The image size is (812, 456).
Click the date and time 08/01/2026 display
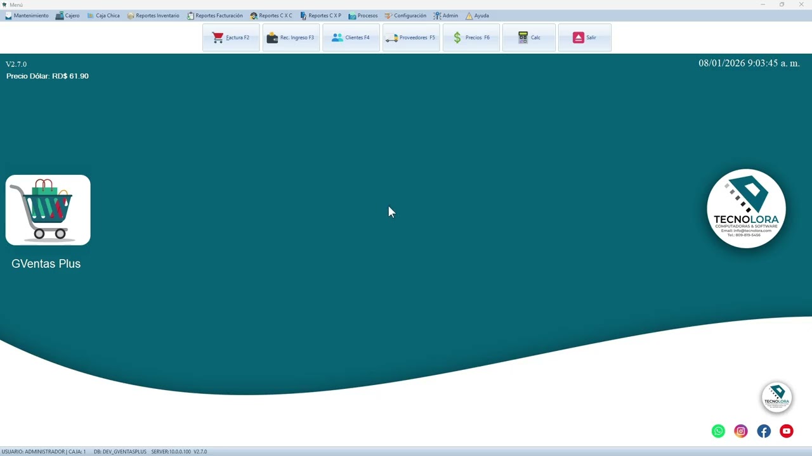(x=749, y=63)
